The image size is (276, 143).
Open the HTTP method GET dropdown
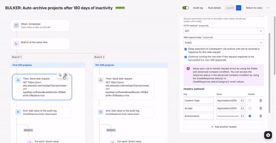coord(224,31)
